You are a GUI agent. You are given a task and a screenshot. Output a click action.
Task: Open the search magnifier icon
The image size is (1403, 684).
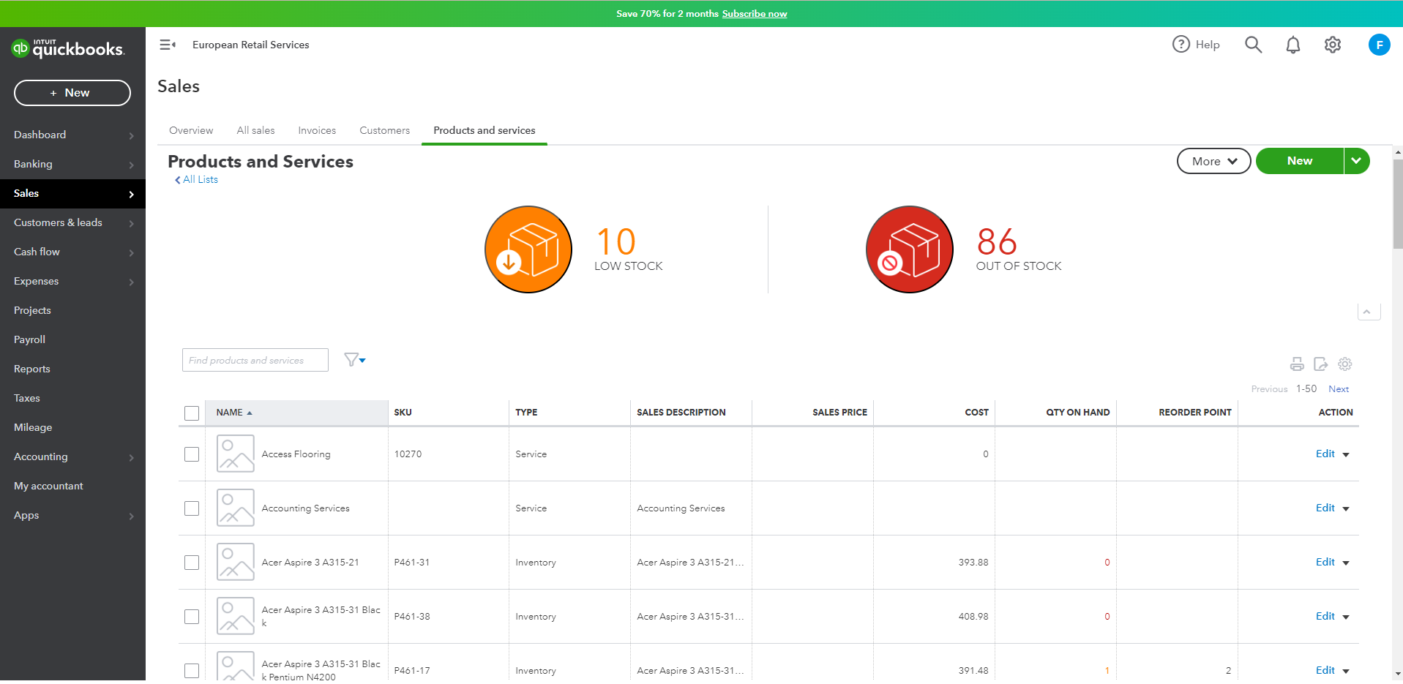[1253, 45]
